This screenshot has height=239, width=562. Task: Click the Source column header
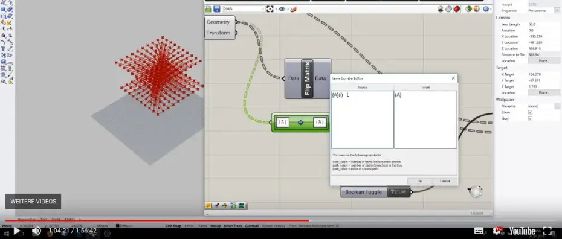pyautogui.click(x=363, y=88)
